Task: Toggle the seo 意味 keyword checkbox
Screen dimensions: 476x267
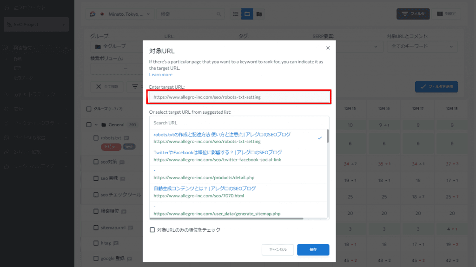Action: [96, 178]
